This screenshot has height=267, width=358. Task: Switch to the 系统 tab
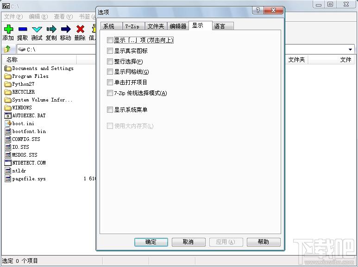tap(112, 26)
